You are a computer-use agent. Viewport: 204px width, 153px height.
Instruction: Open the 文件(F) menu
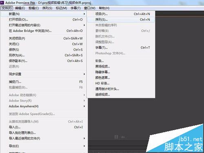pos(7,8)
